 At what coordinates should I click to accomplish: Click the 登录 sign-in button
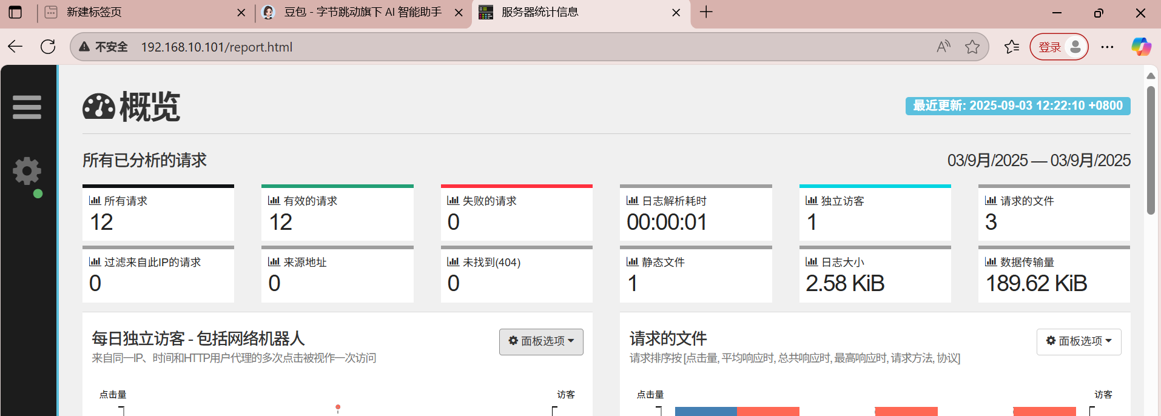(x=1059, y=47)
